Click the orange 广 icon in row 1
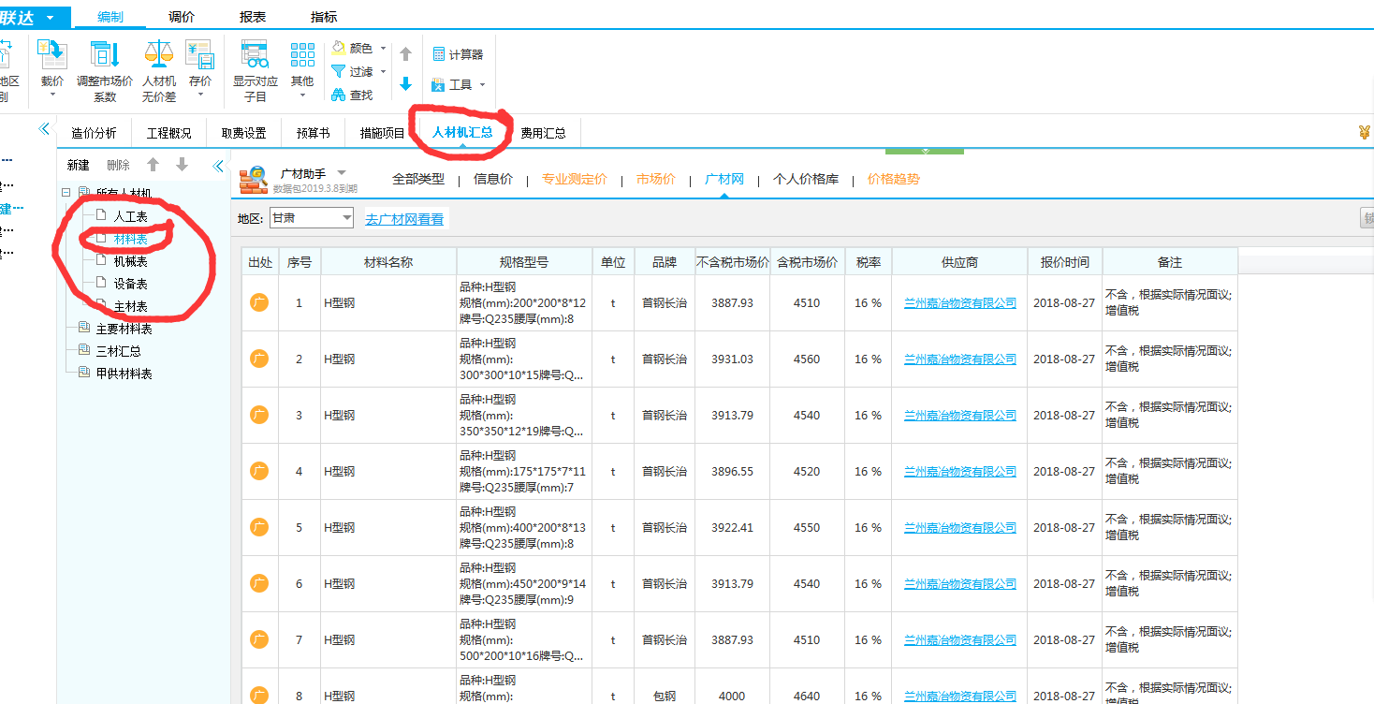This screenshot has height=704, width=1374. 259,302
